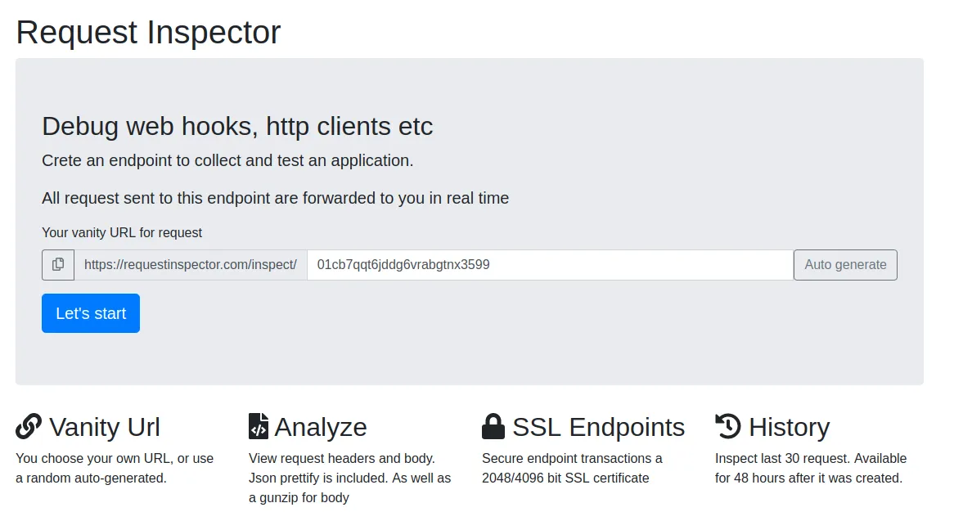
Task: Click the copy-to-clipboard icon beside the URL
Action: [x=57, y=264]
